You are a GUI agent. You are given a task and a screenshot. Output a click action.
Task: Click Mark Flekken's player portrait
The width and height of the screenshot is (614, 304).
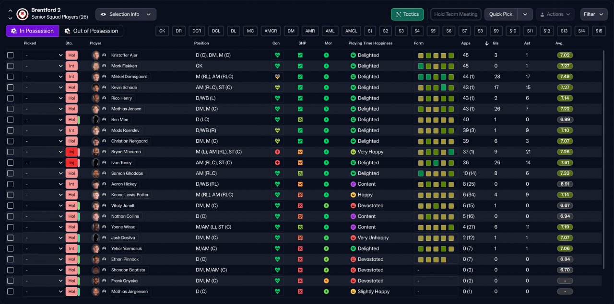click(x=96, y=66)
